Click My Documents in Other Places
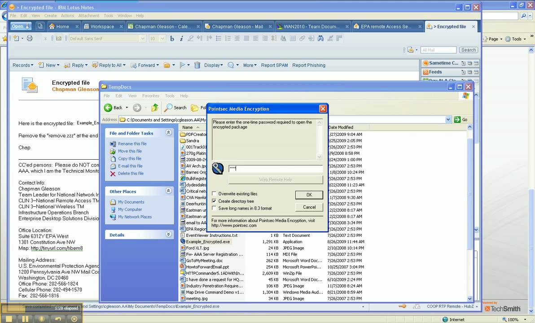Screen dimensions: 535x323 [131, 202]
